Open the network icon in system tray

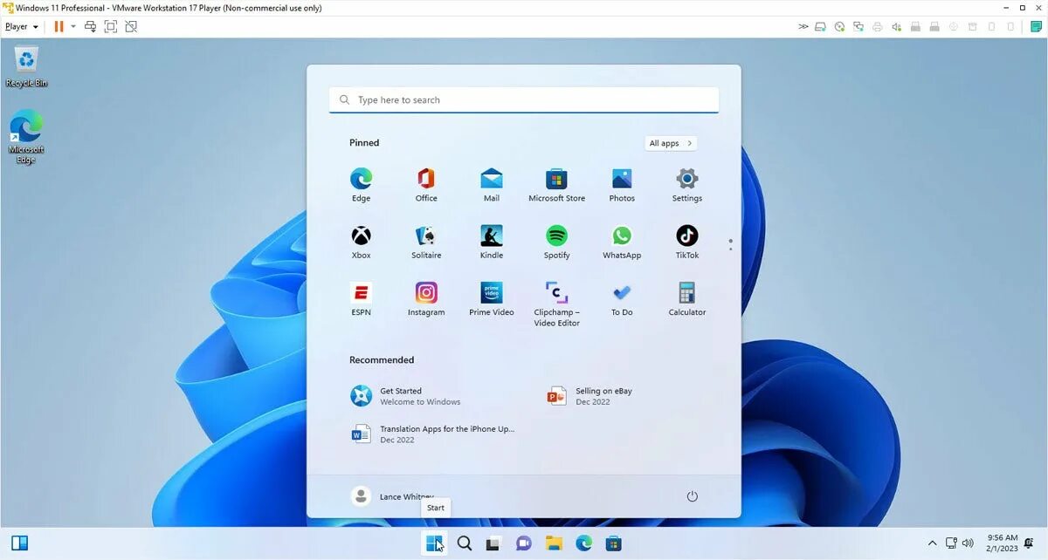pos(951,543)
